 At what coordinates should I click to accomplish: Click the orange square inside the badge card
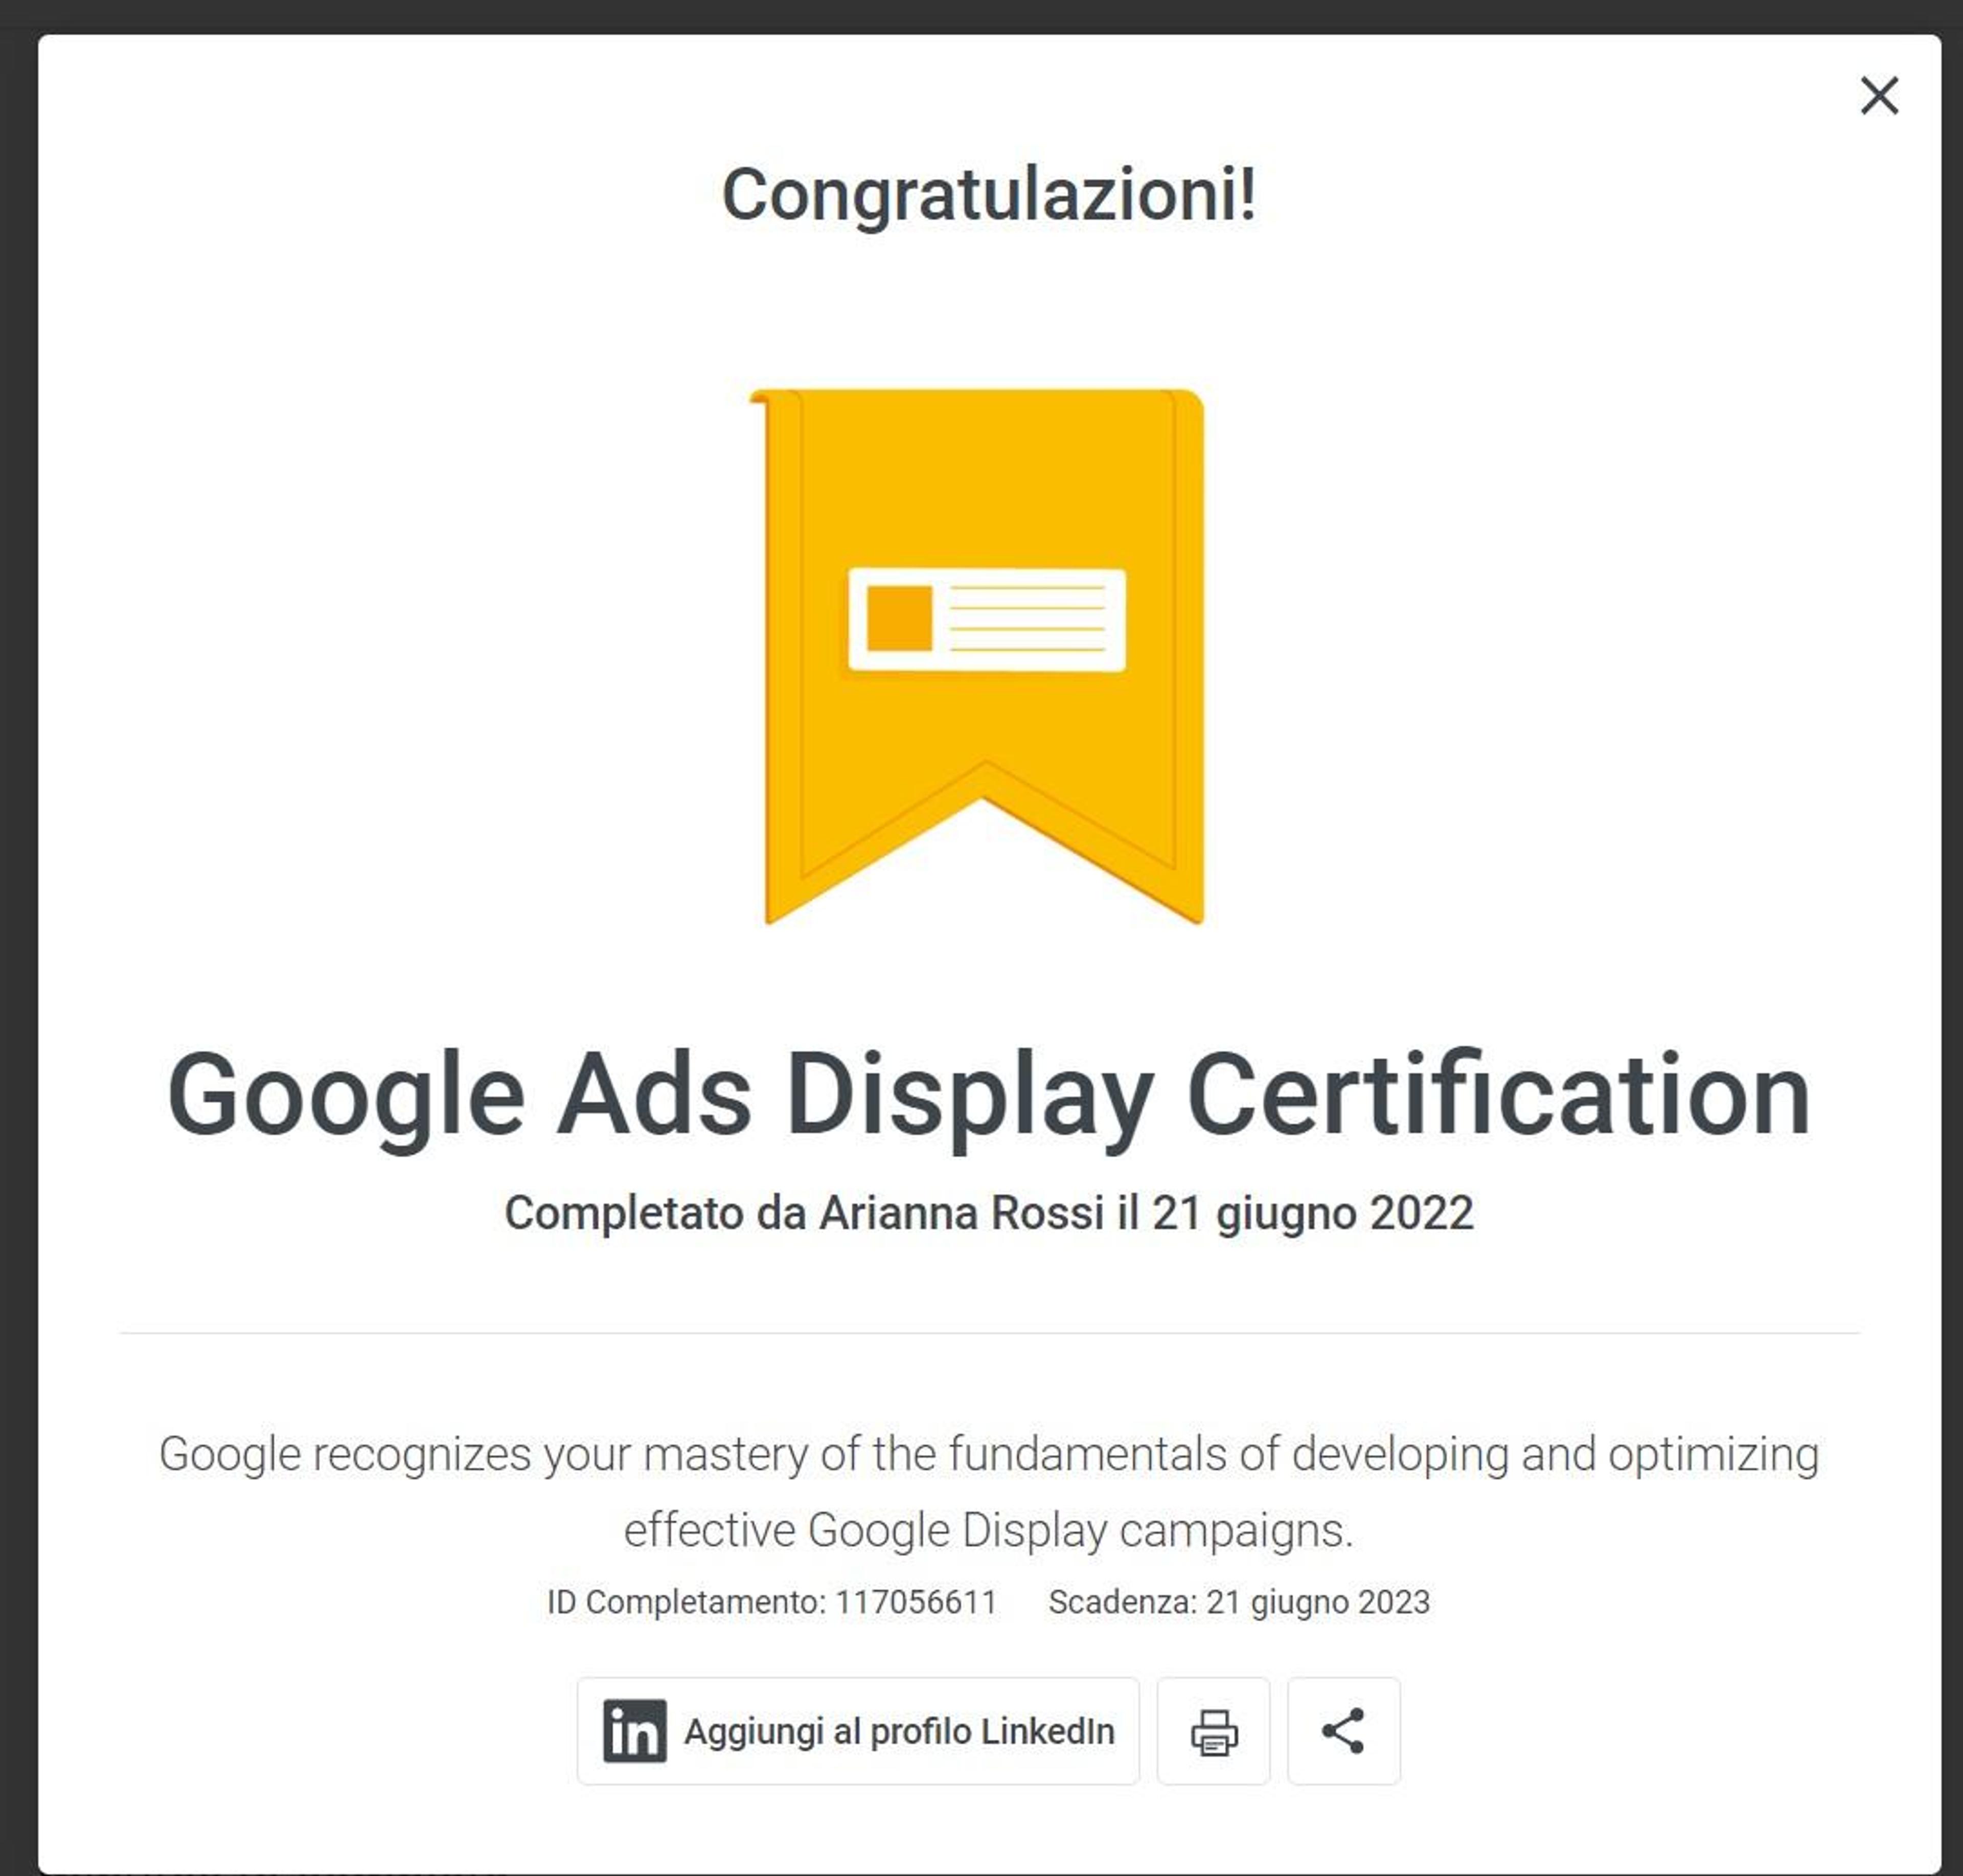click(x=899, y=618)
